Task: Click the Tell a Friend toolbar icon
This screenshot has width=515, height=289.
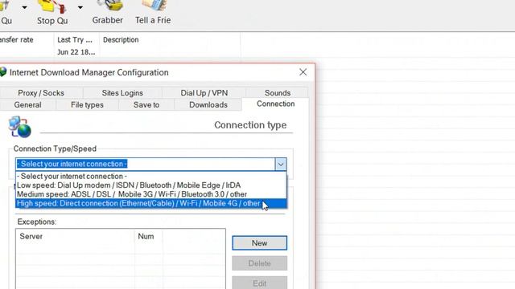Action: point(153,13)
